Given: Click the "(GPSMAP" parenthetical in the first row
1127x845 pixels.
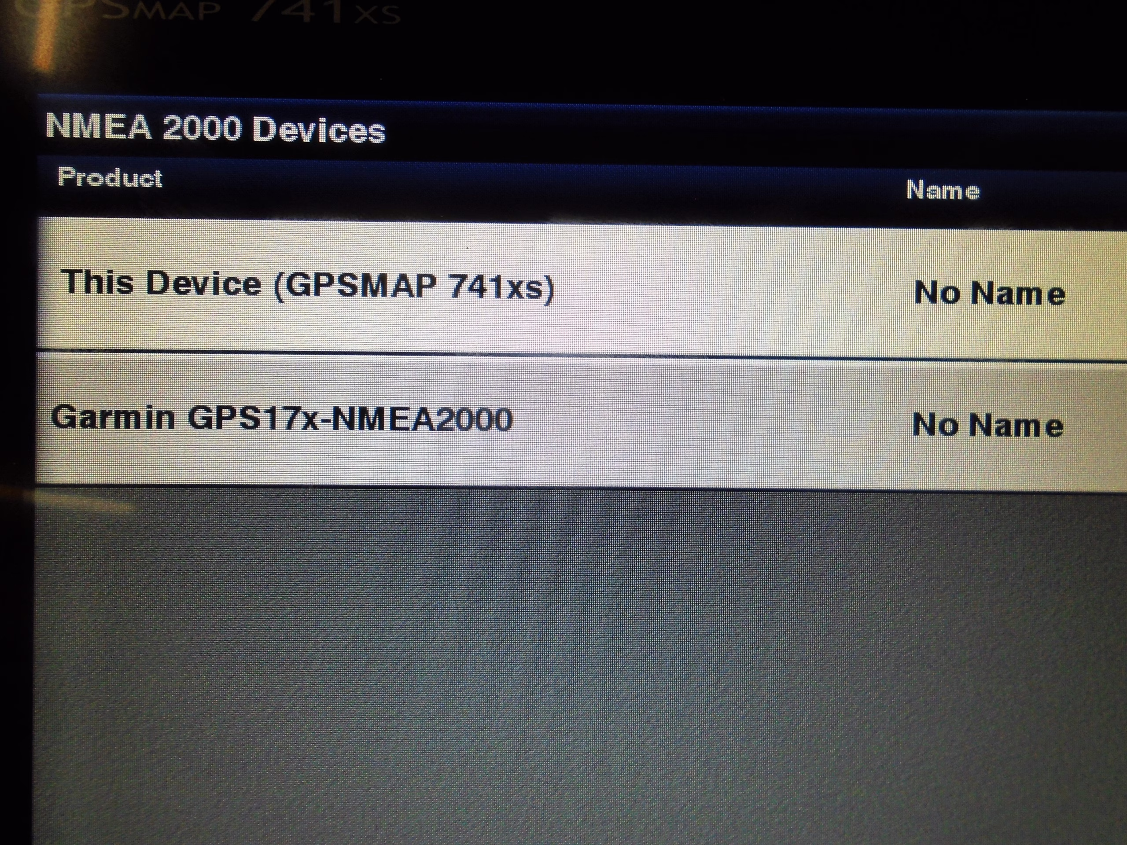Looking at the screenshot, I should coord(356,285).
